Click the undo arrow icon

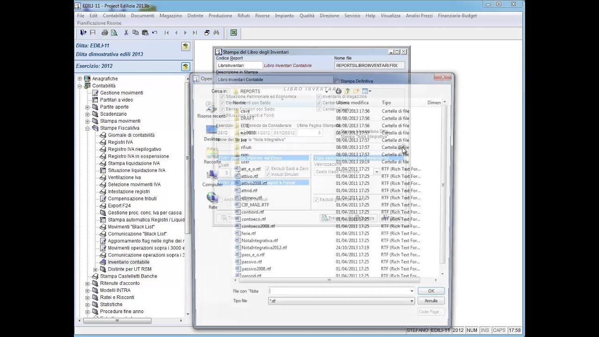pos(154,33)
